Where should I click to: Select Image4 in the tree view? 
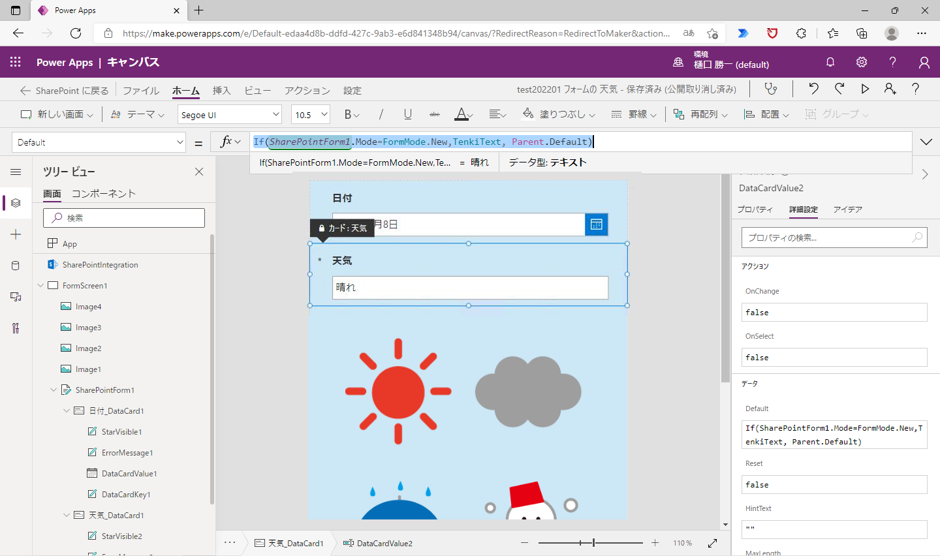(x=88, y=307)
